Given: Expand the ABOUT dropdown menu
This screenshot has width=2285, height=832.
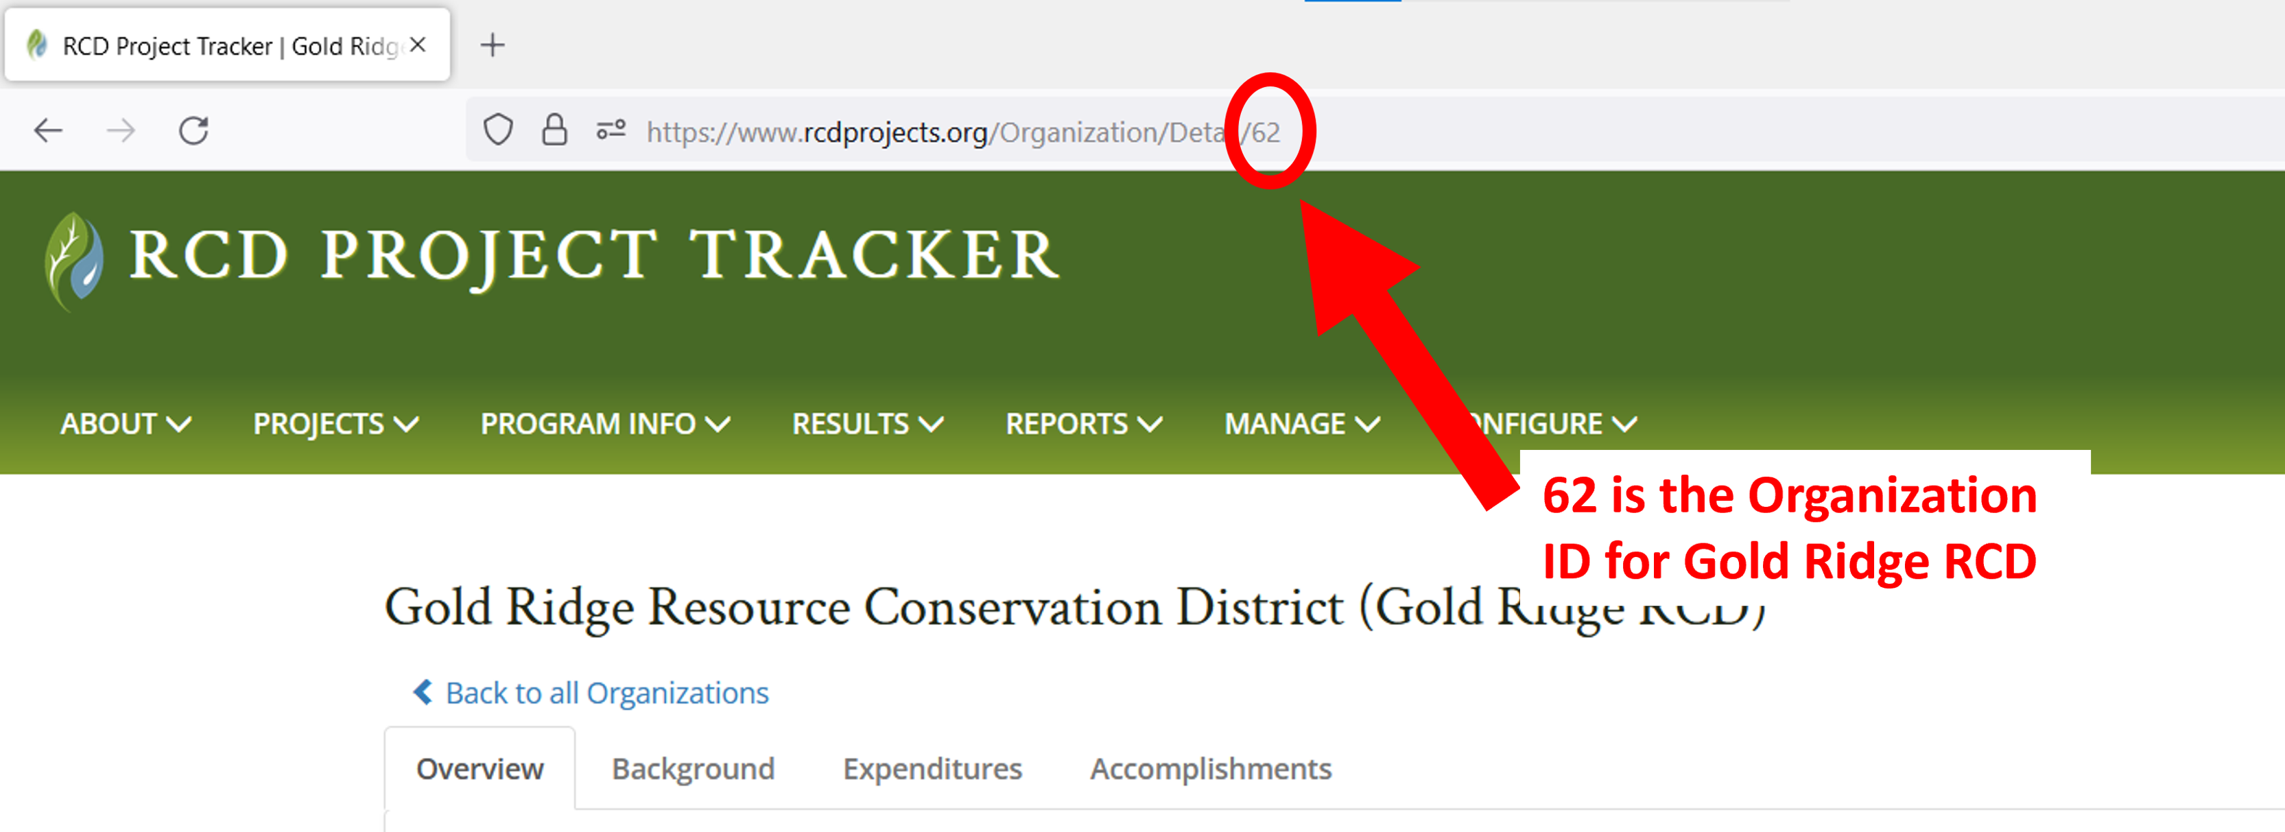Looking at the screenshot, I should [125, 424].
